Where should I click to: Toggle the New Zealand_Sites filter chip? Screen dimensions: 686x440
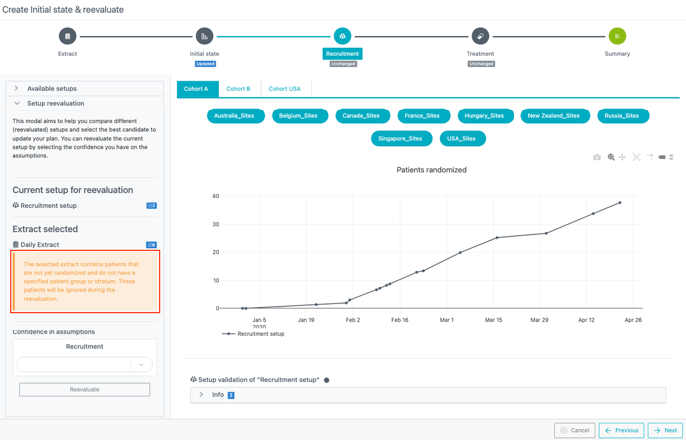tap(553, 115)
